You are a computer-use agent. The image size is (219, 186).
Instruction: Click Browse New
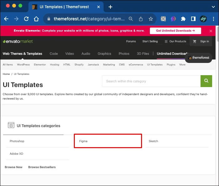tap(13, 167)
